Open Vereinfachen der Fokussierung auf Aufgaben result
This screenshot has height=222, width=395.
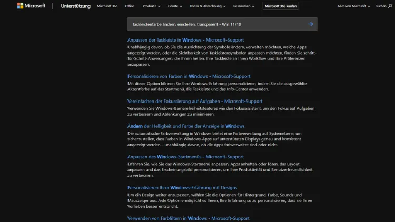tap(195, 101)
